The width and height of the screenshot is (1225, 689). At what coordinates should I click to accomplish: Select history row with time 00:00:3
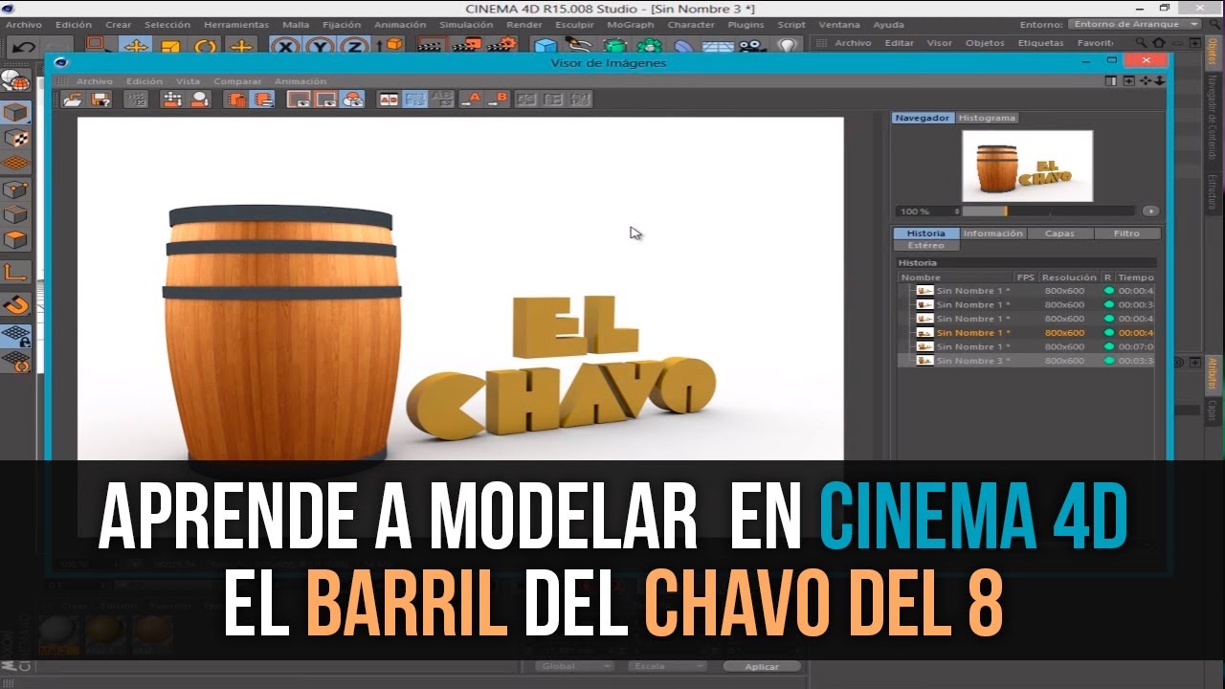click(x=1026, y=304)
